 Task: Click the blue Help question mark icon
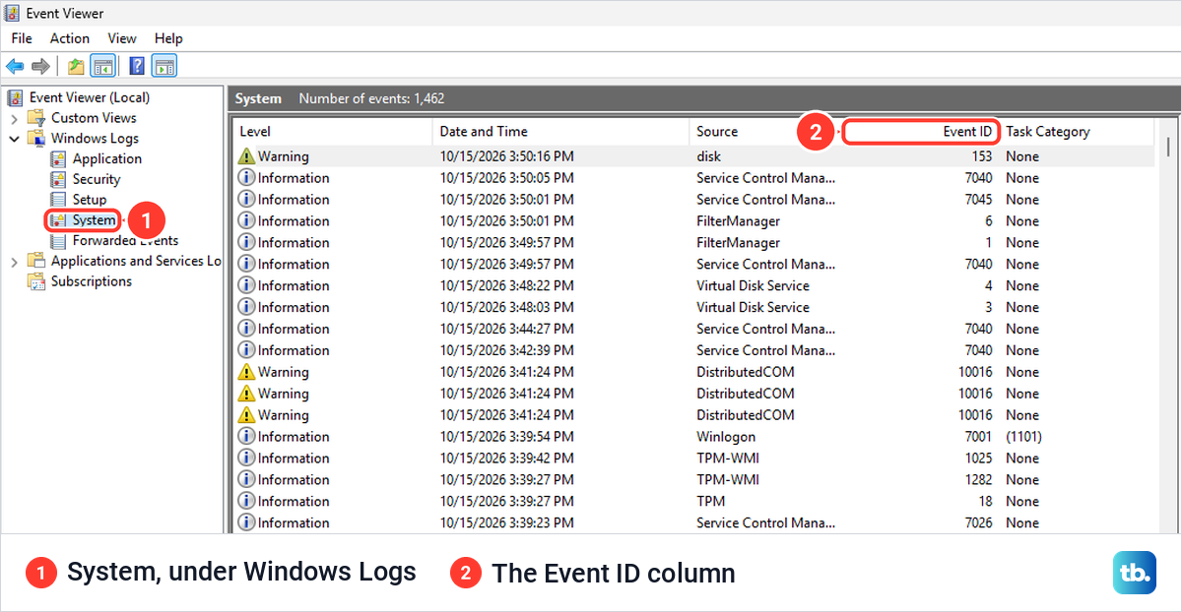pyautogui.click(x=137, y=66)
